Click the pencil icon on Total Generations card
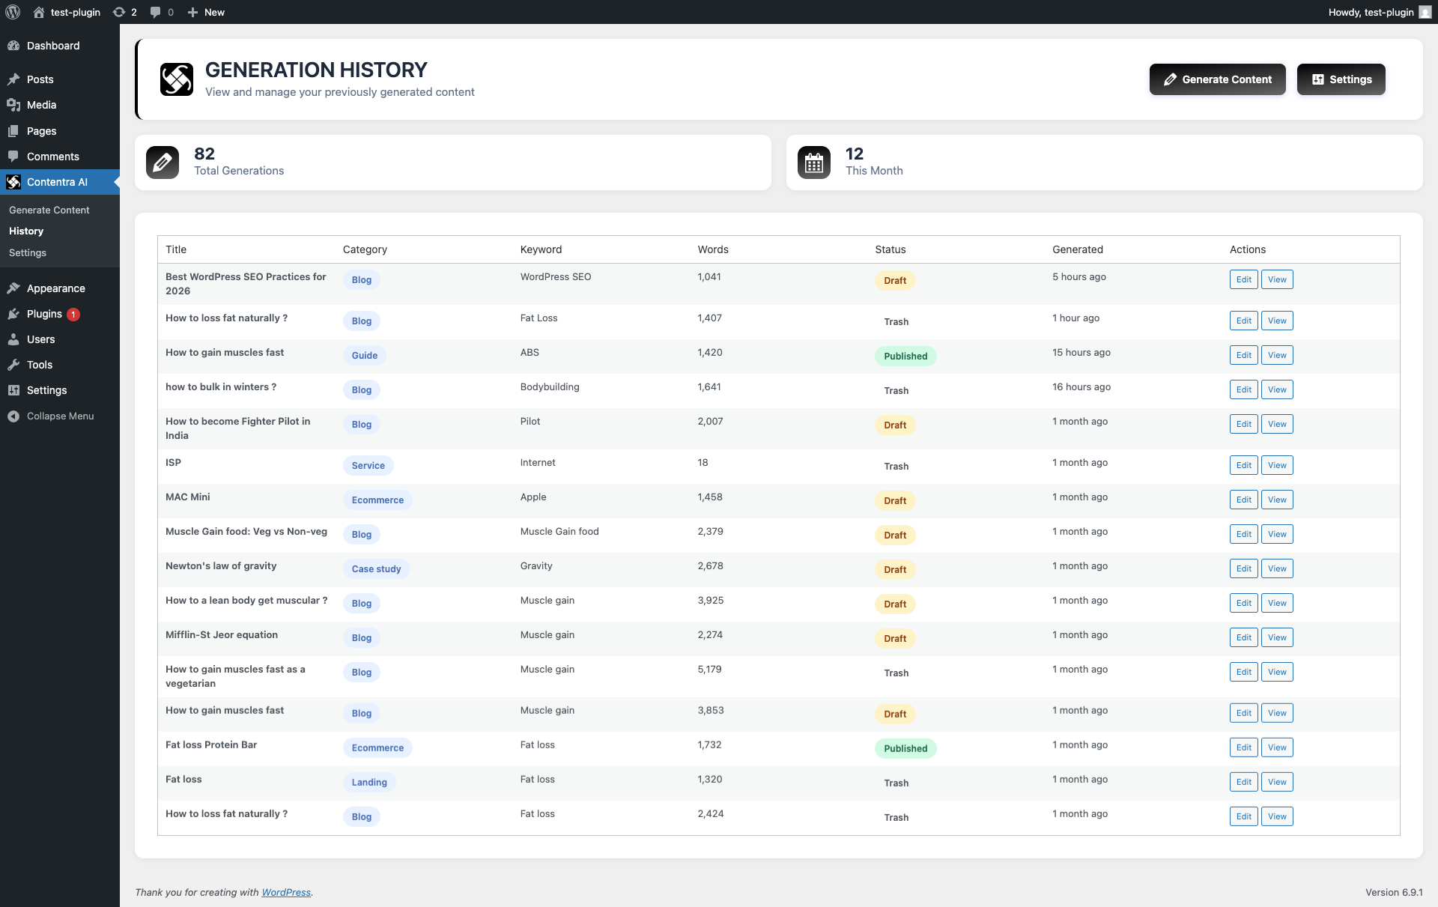 [162, 162]
